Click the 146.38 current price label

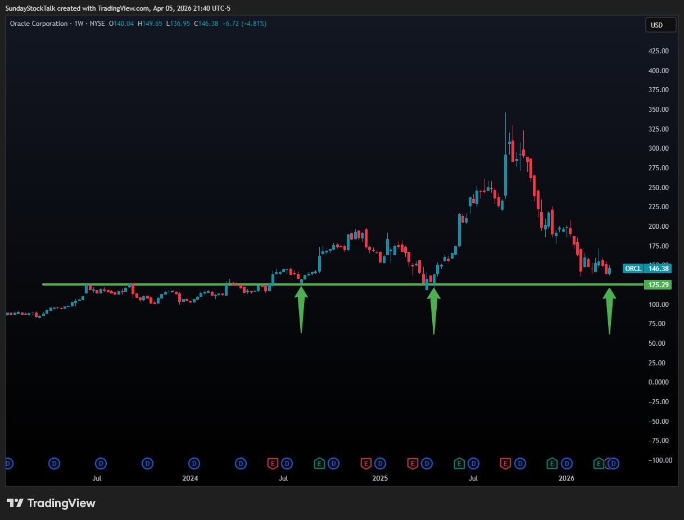(658, 269)
